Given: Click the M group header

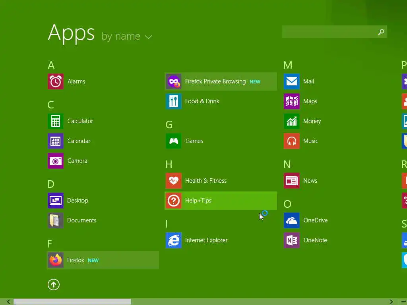Looking at the screenshot, I should tap(288, 65).
